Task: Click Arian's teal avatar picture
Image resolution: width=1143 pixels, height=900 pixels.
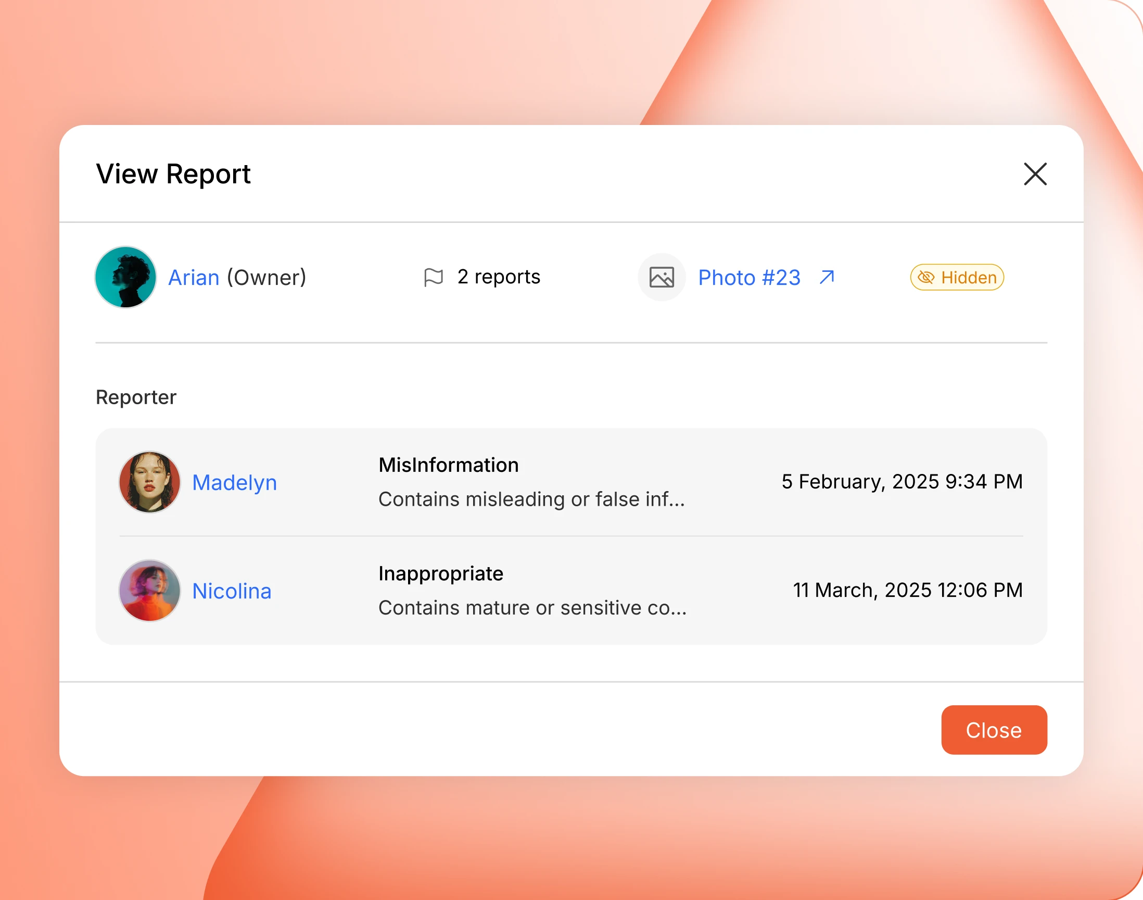Action: 125,277
